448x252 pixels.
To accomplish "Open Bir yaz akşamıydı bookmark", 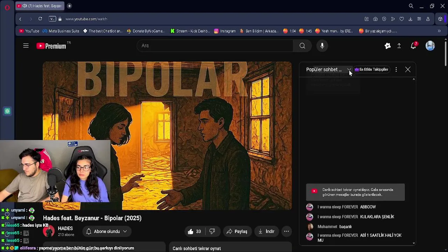I will [378, 31].
